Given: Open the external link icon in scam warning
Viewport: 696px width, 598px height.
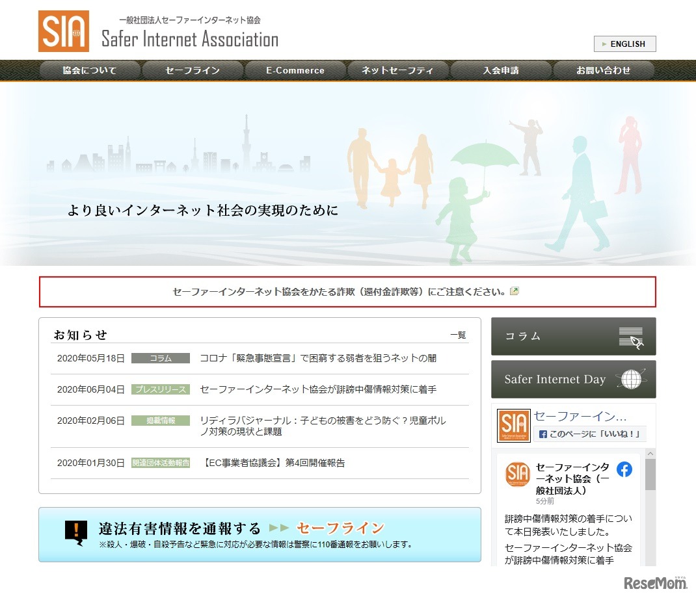Looking at the screenshot, I should [x=515, y=291].
